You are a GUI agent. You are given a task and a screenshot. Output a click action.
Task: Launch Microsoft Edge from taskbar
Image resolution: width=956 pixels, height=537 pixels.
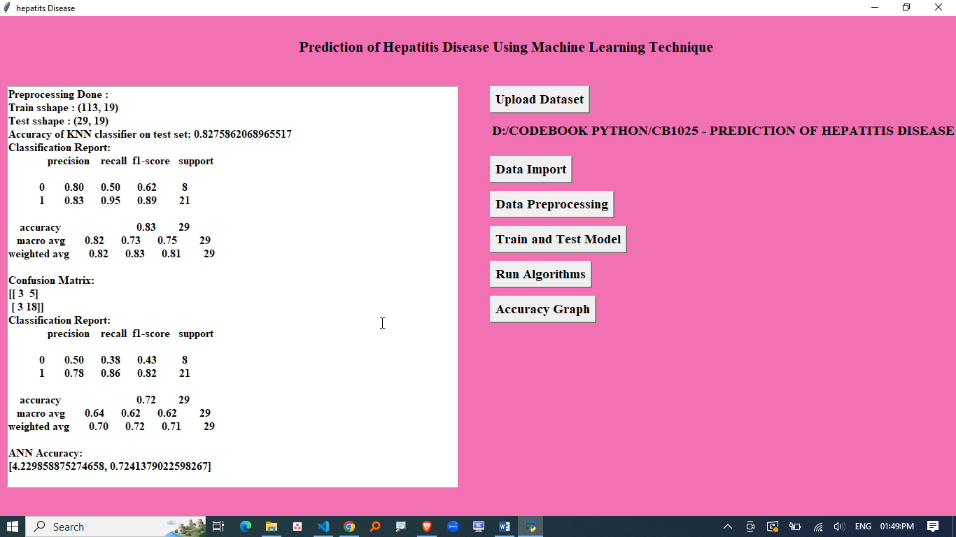246,527
